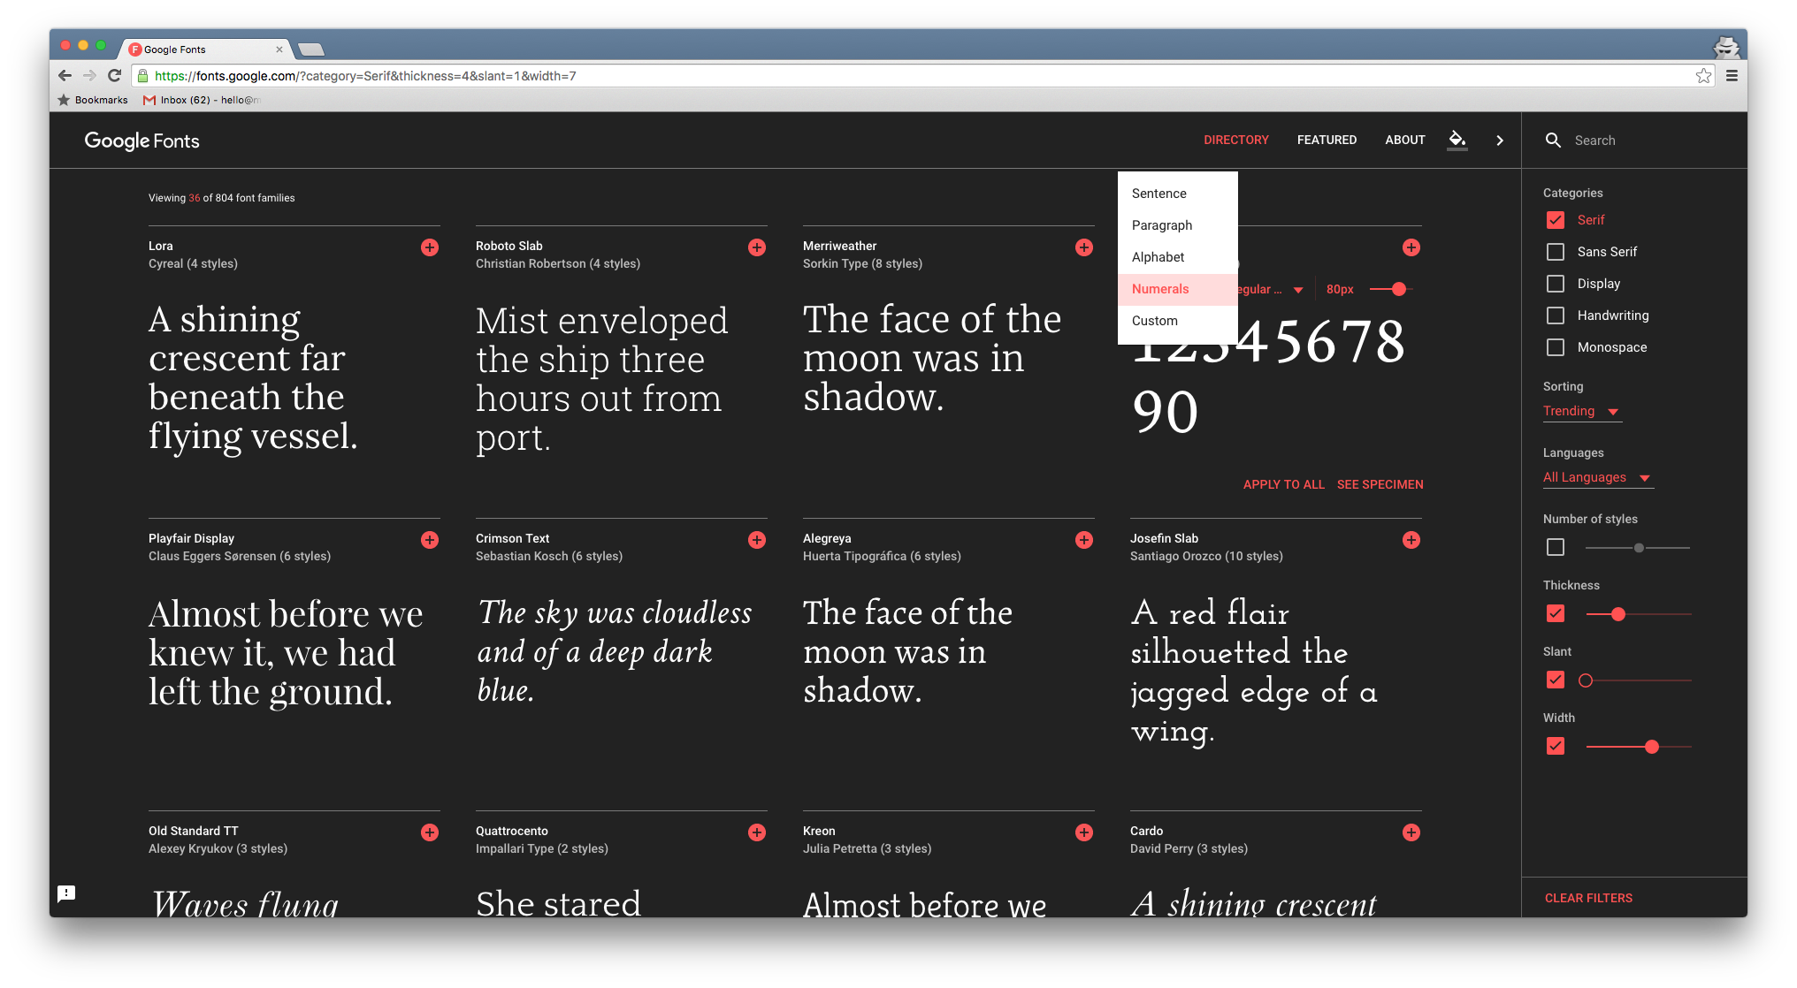Add Merriweather font with plus icon

click(1084, 247)
